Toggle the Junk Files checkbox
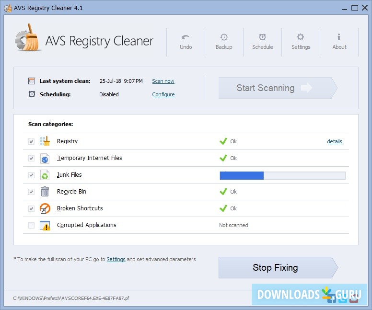 click(31, 175)
